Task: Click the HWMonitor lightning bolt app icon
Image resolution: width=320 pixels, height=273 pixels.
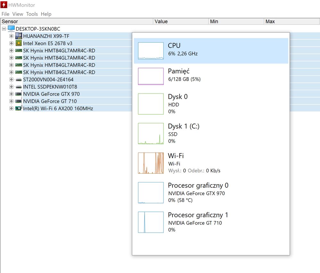Action: [4, 5]
